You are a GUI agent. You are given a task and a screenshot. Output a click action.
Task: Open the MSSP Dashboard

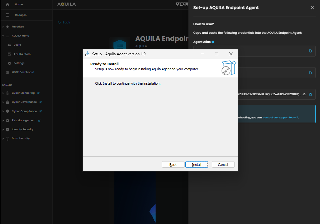point(22,72)
